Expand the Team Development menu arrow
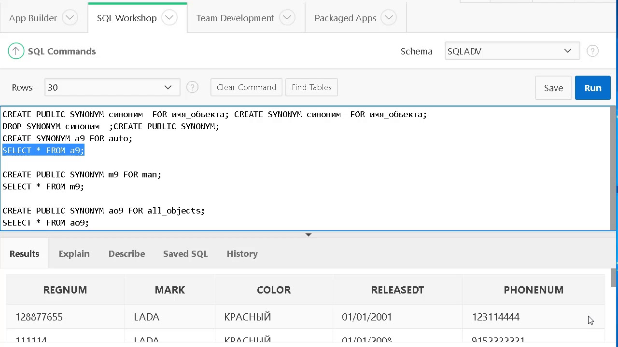The height and width of the screenshot is (347, 618). (x=287, y=18)
